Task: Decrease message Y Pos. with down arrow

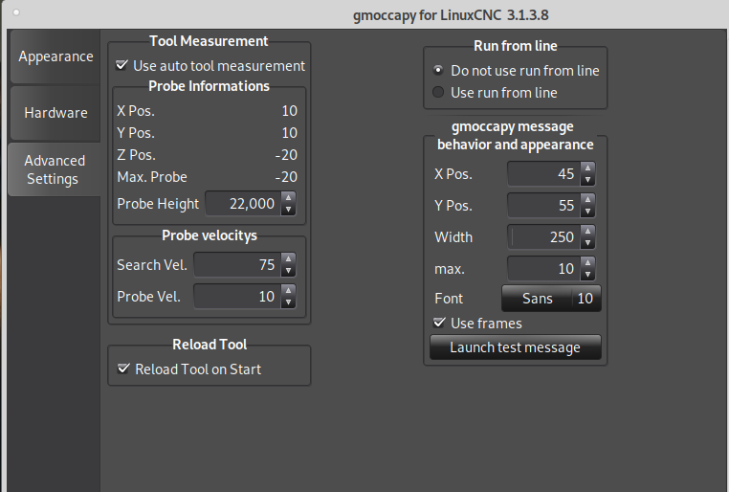Action: 587,212
